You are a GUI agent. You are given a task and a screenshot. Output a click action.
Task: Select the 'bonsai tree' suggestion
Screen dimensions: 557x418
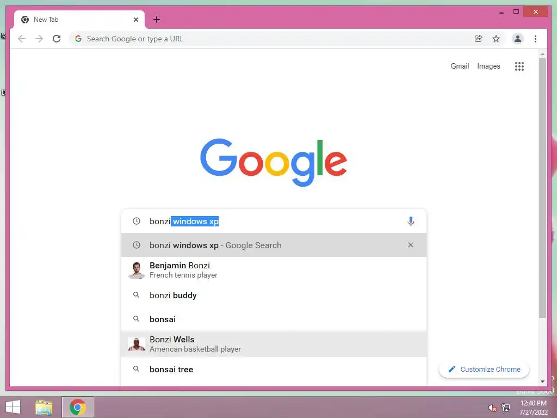274,370
